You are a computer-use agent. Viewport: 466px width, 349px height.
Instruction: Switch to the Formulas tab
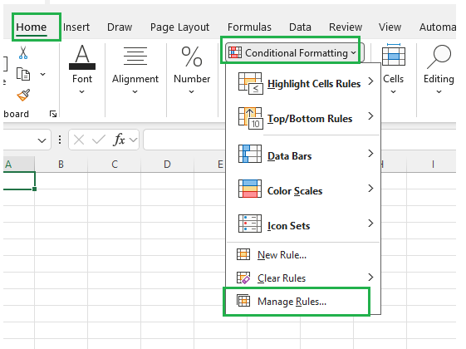point(249,27)
